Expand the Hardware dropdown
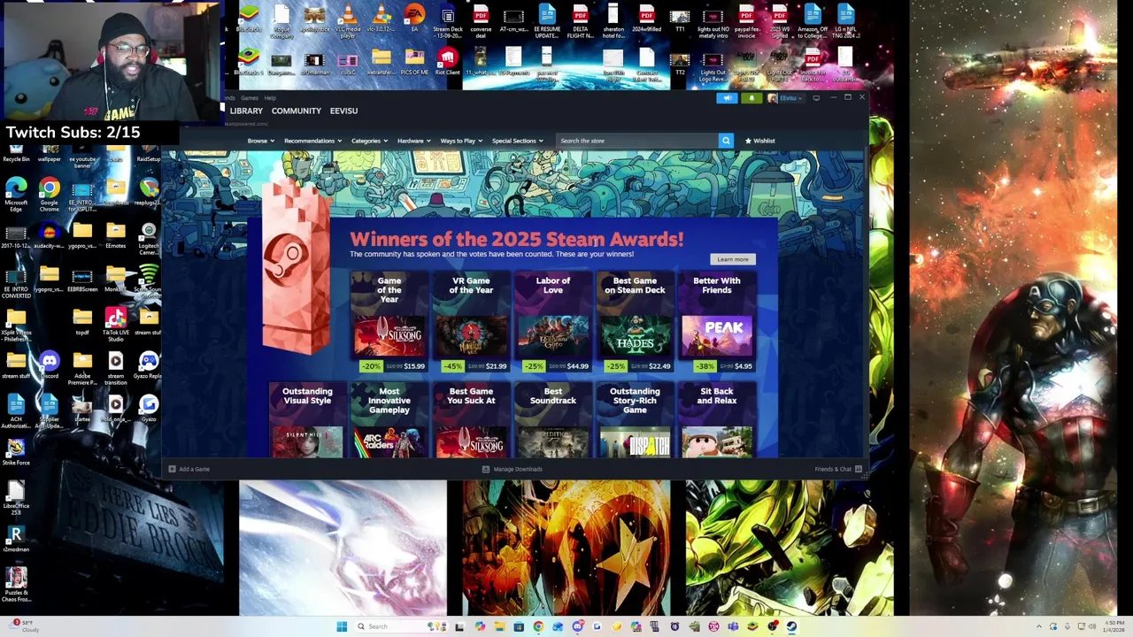1133x637 pixels. tap(413, 141)
